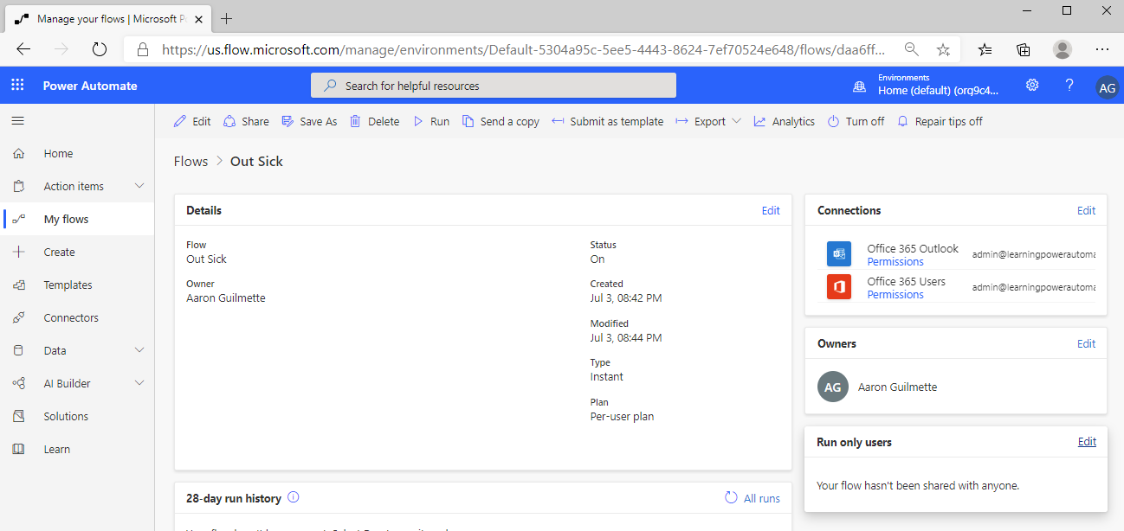
Task: Open the AG account avatar in header
Action: point(1107,86)
